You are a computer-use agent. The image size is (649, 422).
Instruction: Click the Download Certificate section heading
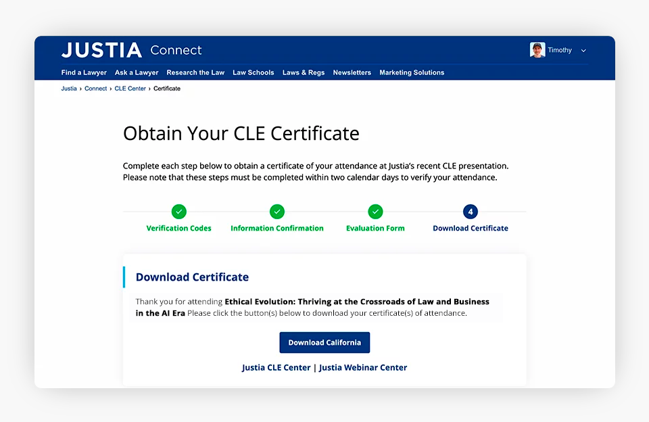click(x=192, y=277)
